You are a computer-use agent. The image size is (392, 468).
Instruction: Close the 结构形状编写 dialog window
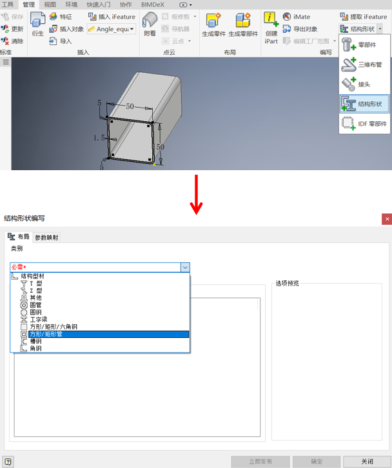click(387, 219)
